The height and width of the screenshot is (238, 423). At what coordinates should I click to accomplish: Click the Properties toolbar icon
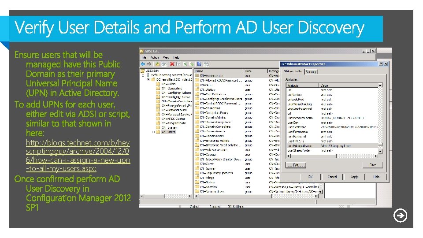pos(178,64)
